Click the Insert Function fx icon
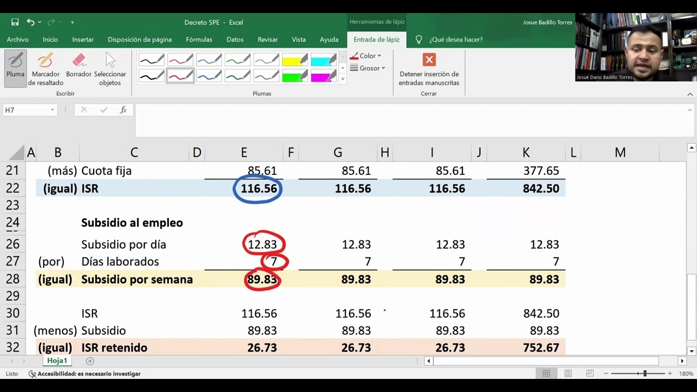The height and width of the screenshot is (392, 697). [124, 110]
